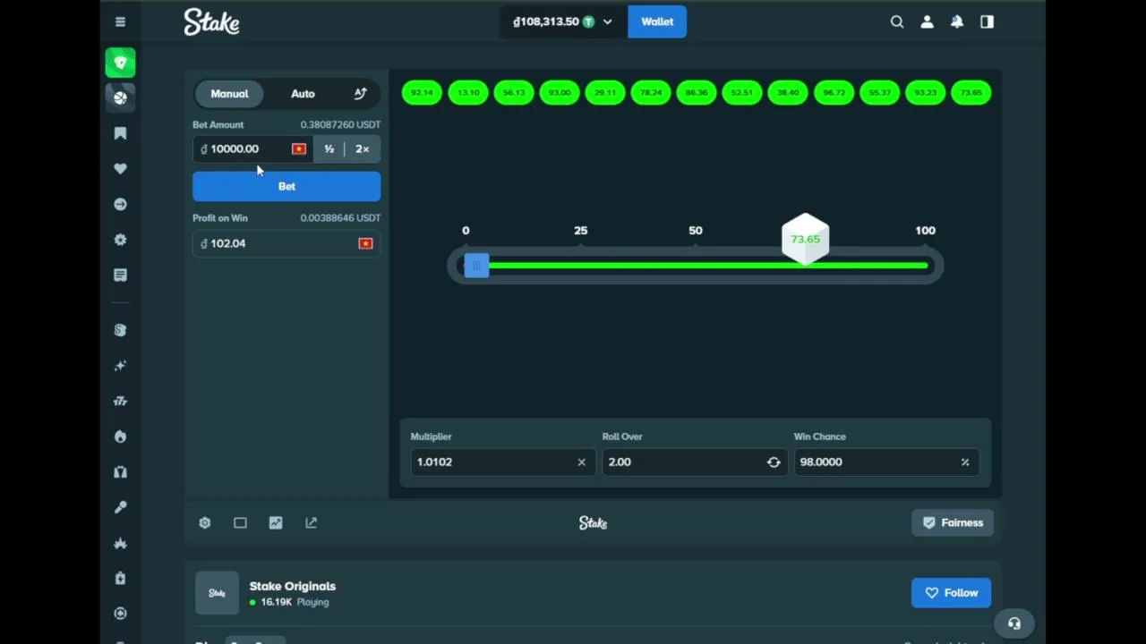Open the 92.14 past result pill
The width and height of the screenshot is (1146, 644).
pos(422,92)
